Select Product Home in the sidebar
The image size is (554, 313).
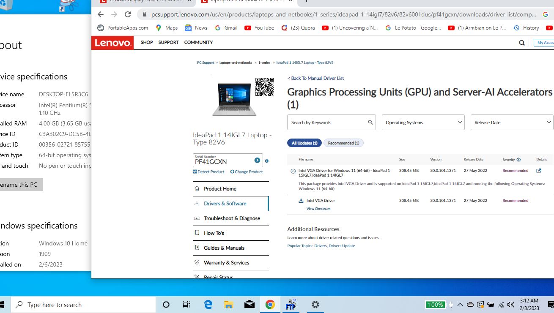pyautogui.click(x=231, y=189)
